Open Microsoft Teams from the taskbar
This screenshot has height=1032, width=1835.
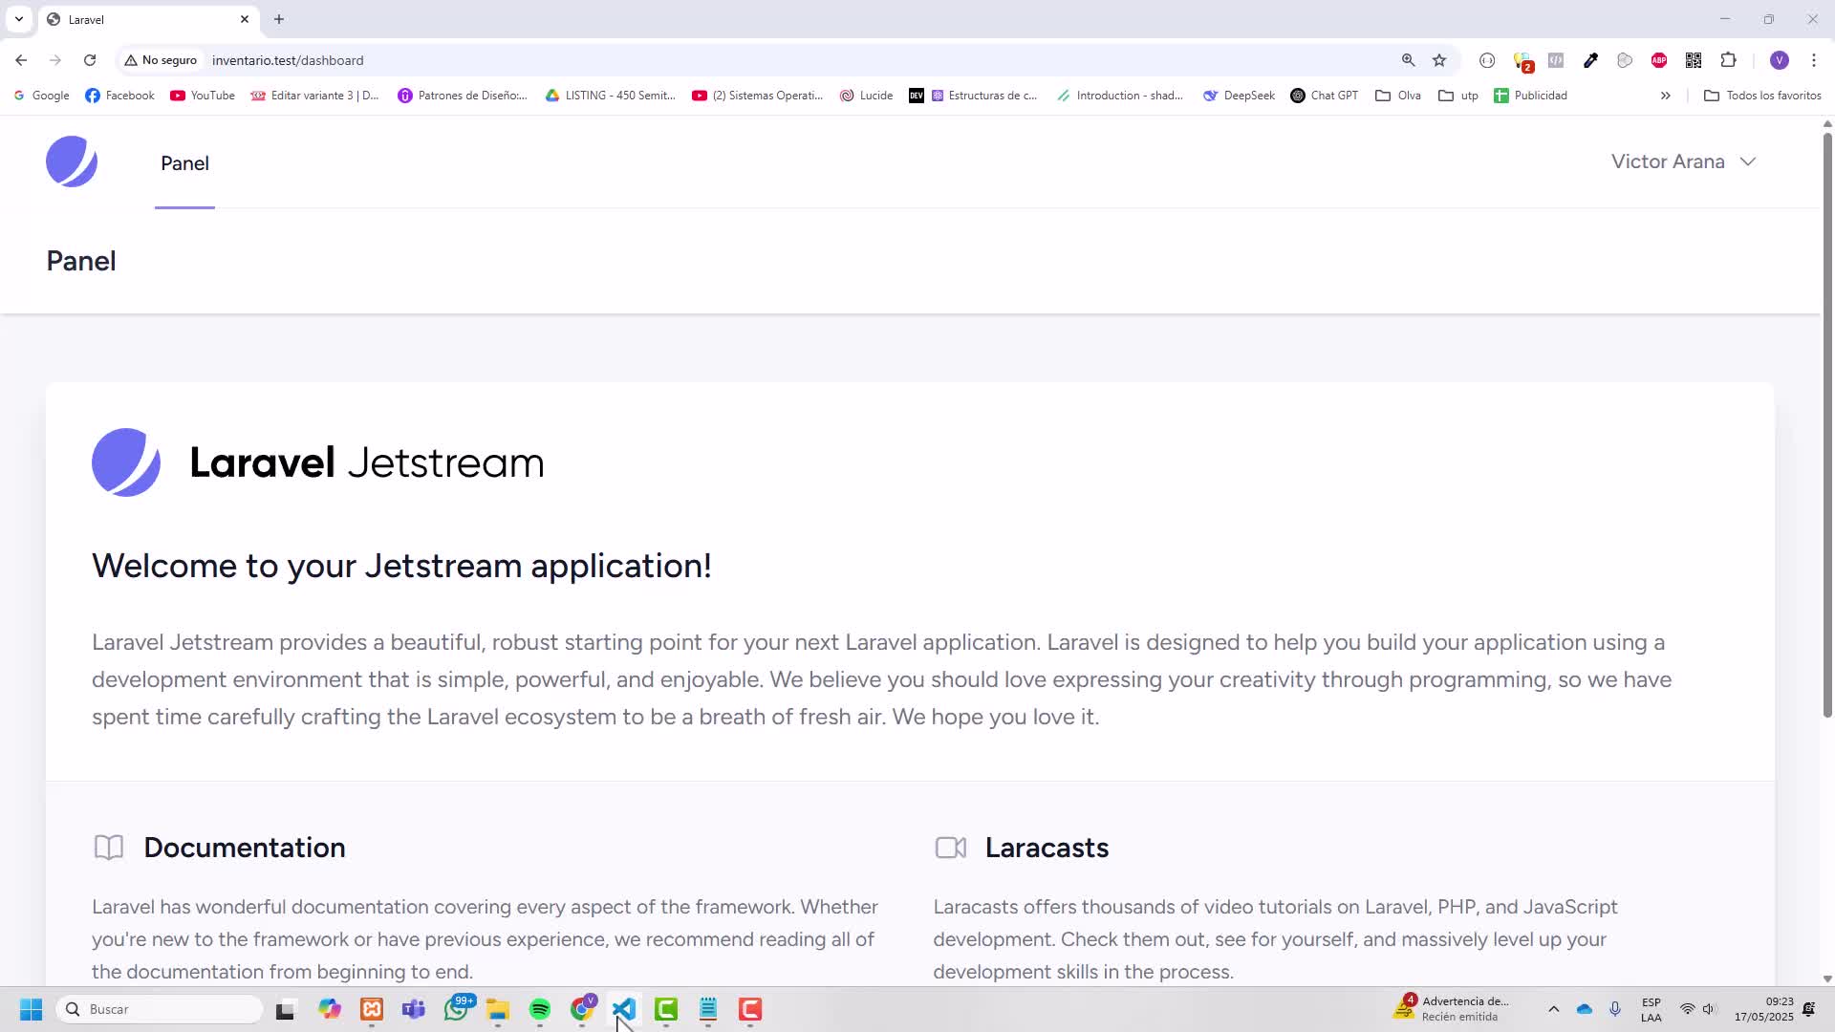pos(414,1009)
